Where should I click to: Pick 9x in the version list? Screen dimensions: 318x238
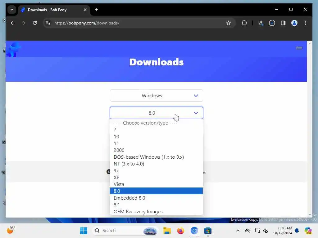157,171
